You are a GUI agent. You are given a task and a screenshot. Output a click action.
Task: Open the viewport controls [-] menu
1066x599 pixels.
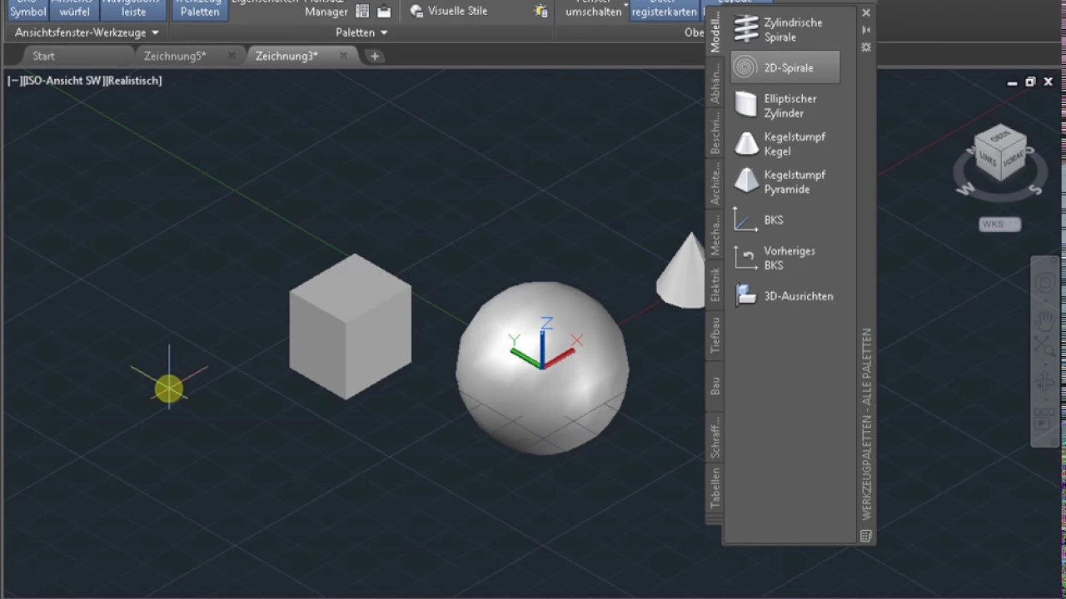(14, 81)
